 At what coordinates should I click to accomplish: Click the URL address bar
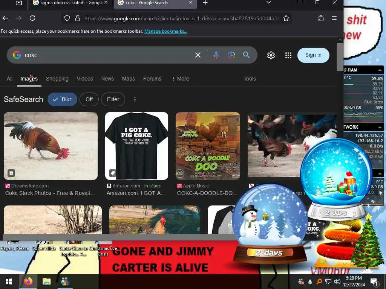point(181,18)
